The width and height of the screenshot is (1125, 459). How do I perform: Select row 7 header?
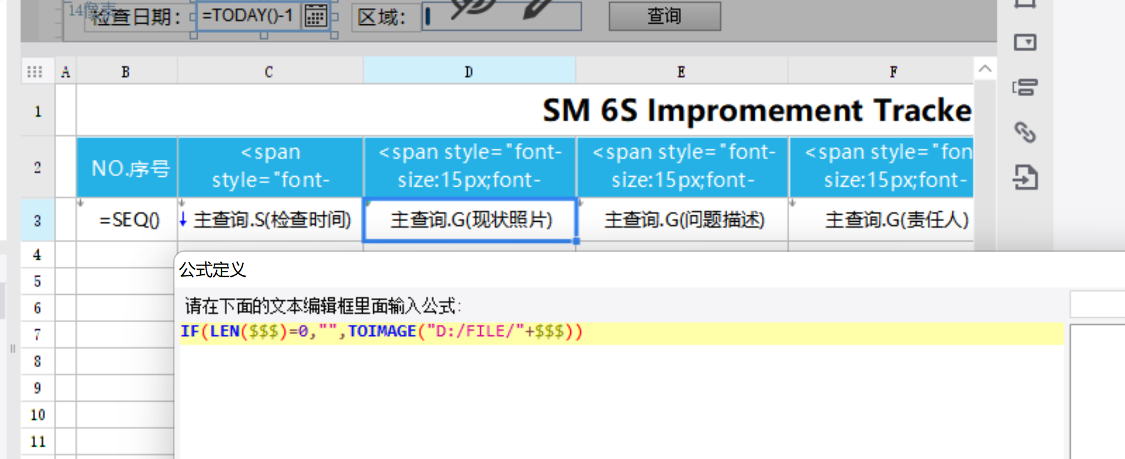(38, 335)
